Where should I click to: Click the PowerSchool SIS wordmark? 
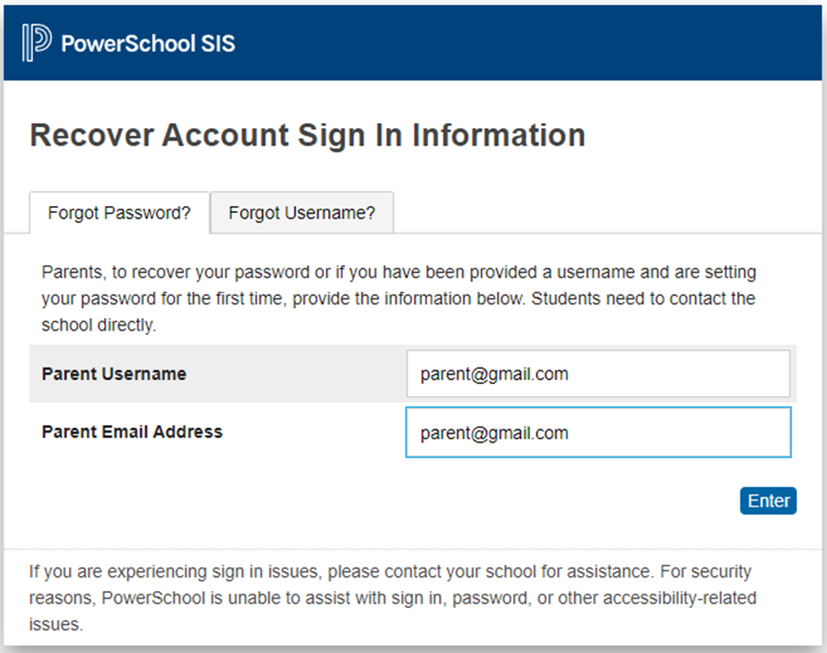tap(148, 43)
